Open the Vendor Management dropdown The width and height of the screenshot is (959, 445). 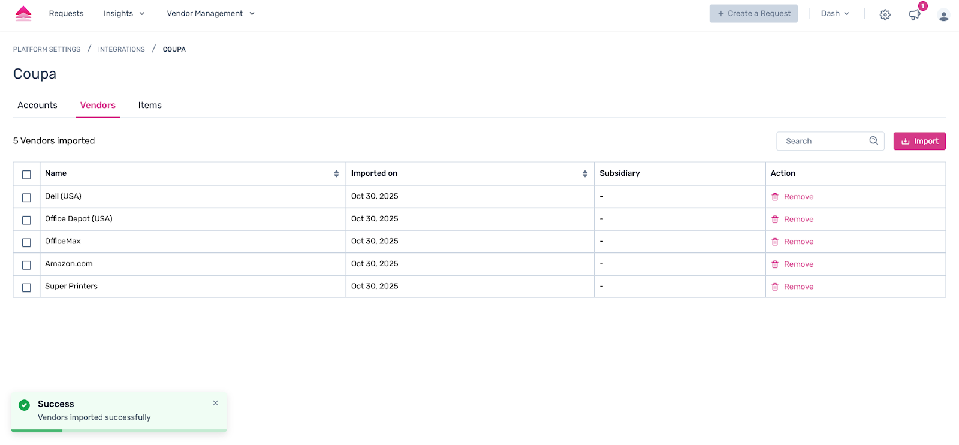(210, 13)
